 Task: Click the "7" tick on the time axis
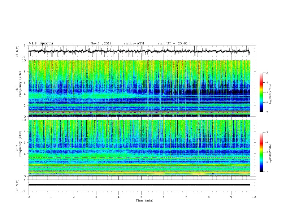pos(186,197)
